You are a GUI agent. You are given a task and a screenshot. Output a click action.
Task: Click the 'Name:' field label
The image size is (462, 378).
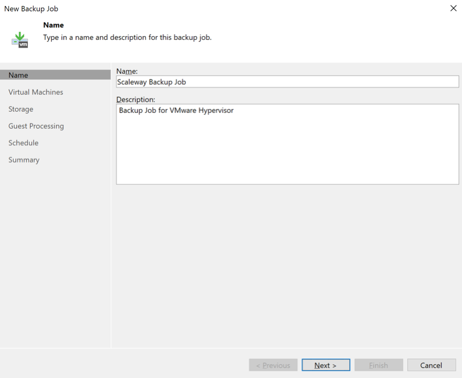point(127,71)
